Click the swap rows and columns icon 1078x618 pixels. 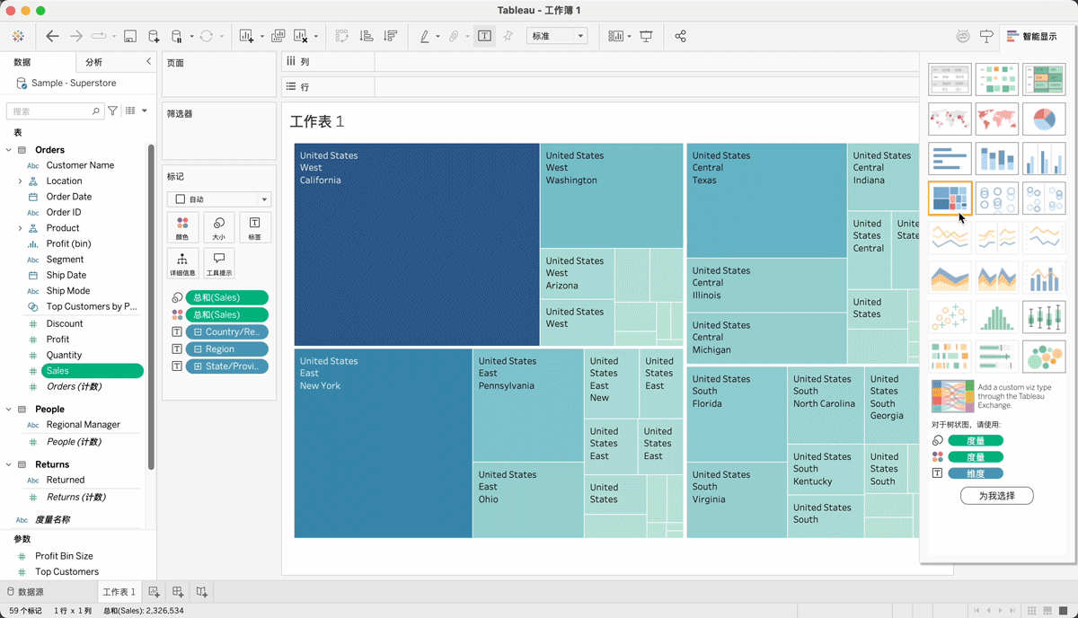341,36
